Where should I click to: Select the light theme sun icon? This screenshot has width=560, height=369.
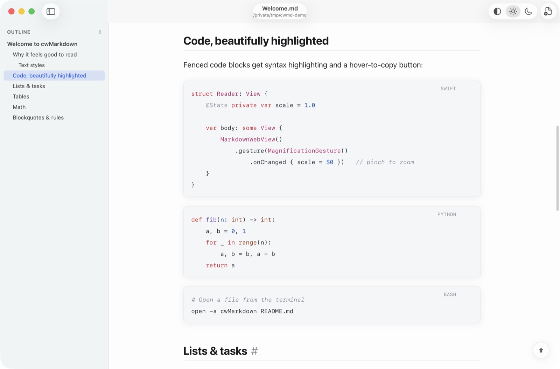tap(513, 12)
